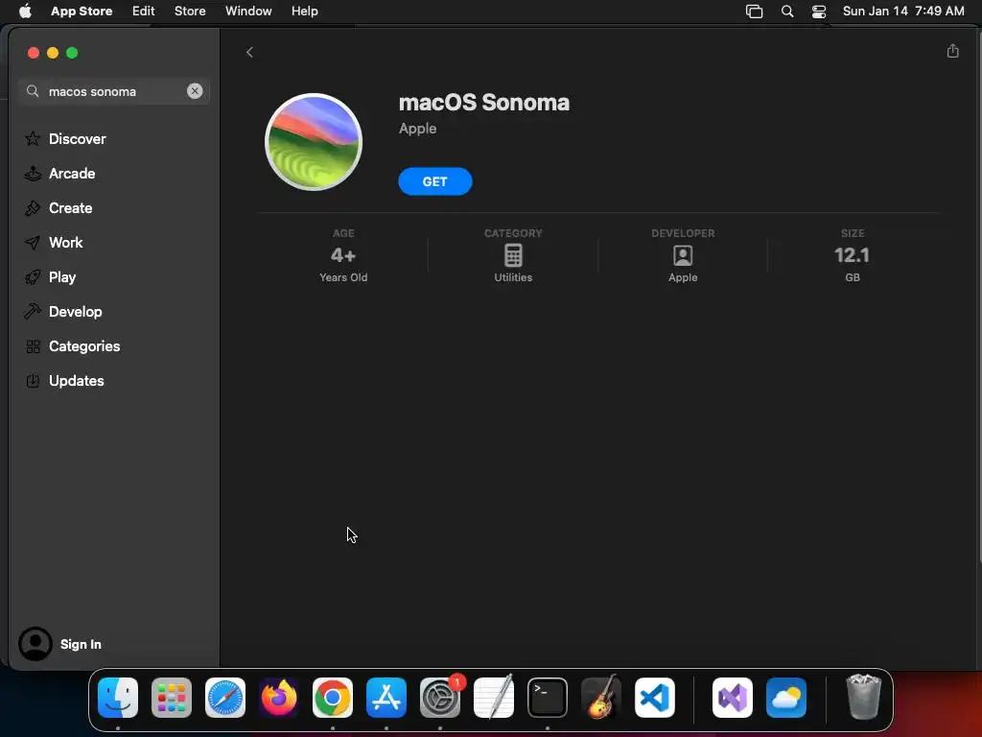Open the App Store menu
The height and width of the screenshot is (737, 982).
click(x=82, y=11)
